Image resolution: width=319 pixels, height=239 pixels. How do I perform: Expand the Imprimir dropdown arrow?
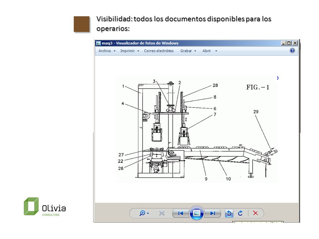click(x=138, y=51)
